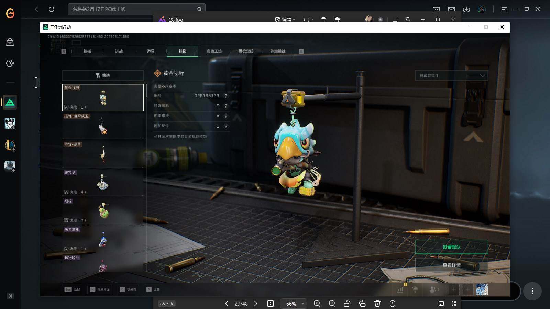
Task: Click the 设置默认 button
Action: click(451, 247)
